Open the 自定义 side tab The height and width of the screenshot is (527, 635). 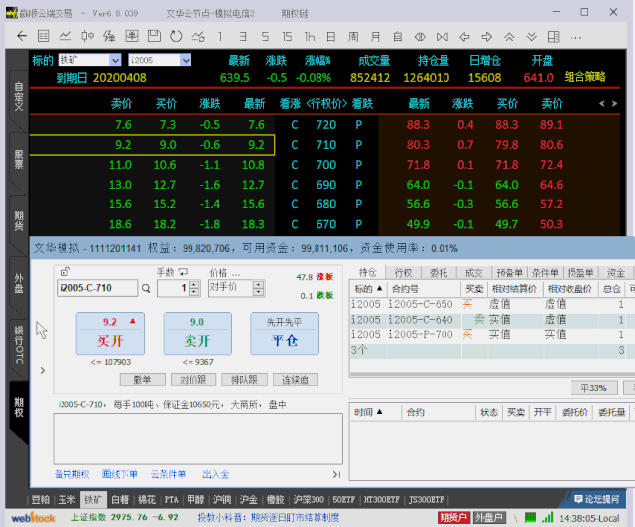click(x=19, y=96)
